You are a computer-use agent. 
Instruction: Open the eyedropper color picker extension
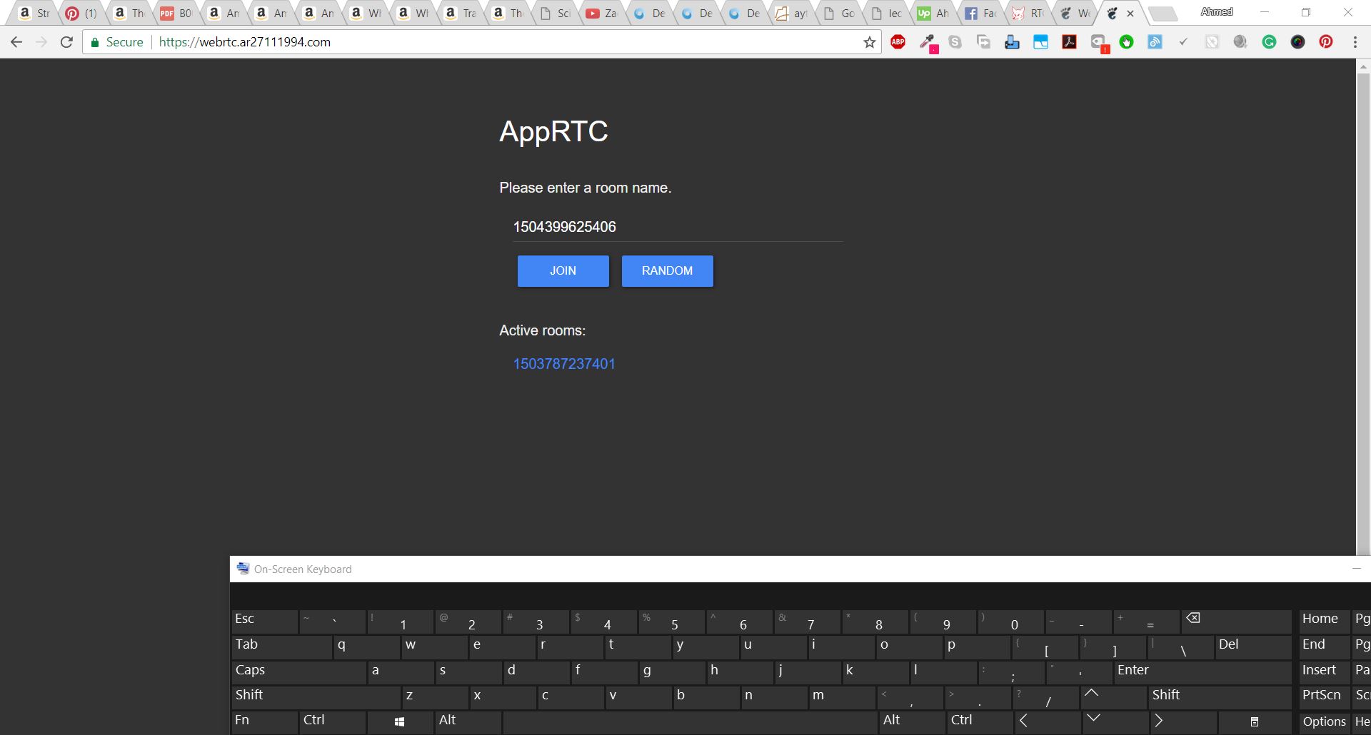(x=928, y=43)
